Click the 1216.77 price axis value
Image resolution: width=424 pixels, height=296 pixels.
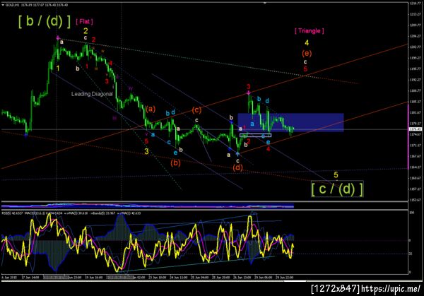(416, 4)
